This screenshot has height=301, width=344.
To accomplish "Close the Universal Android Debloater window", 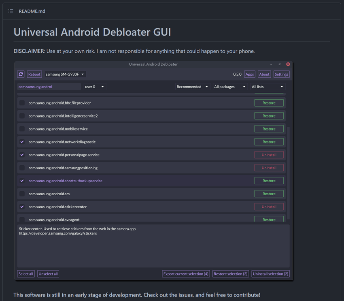I will tap(288, 64).
